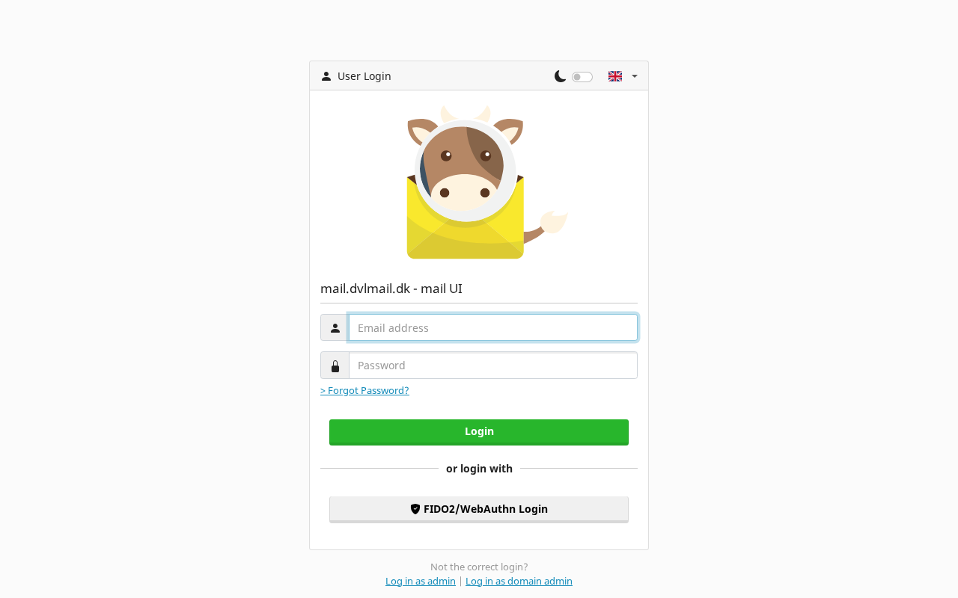Click the mailcow cow logo image

pyautogui.click(x=487, y=182)
